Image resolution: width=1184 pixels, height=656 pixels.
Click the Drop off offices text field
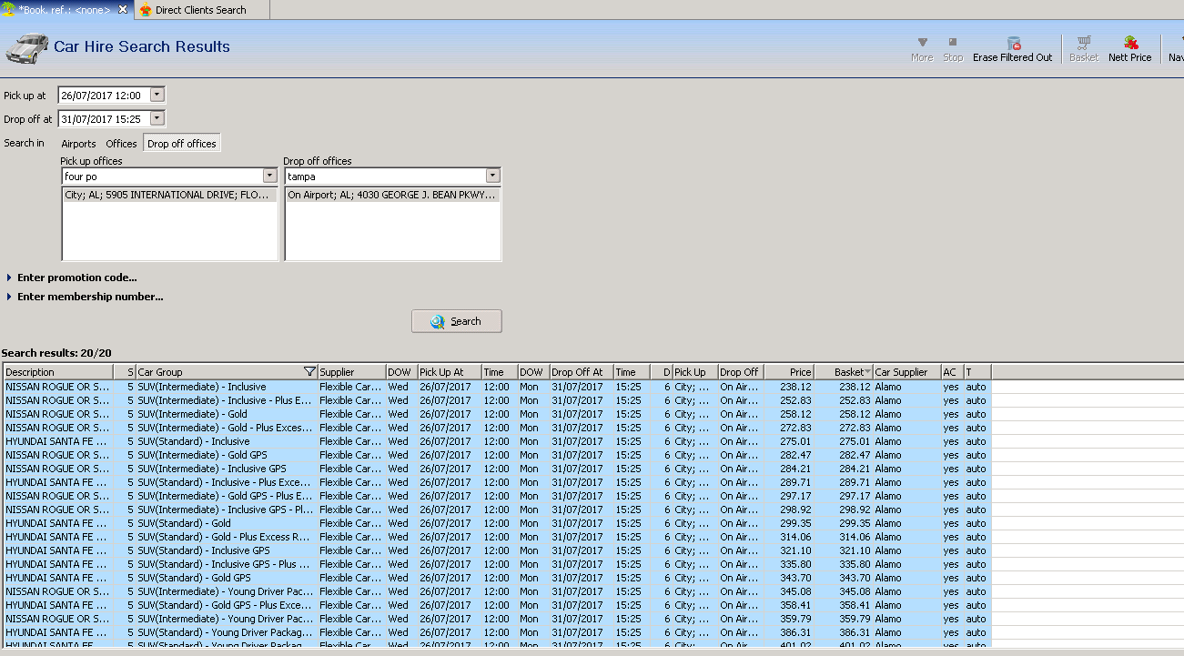click(x=385, y=177)
